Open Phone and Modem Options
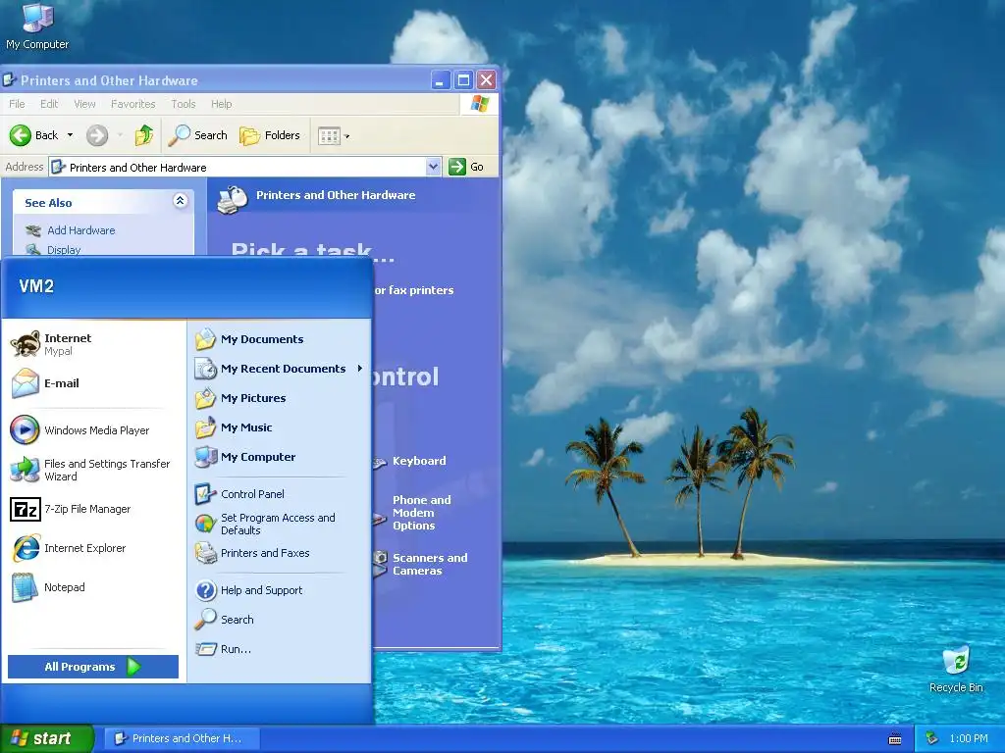 pyautogui.click(x=422, y=513)
